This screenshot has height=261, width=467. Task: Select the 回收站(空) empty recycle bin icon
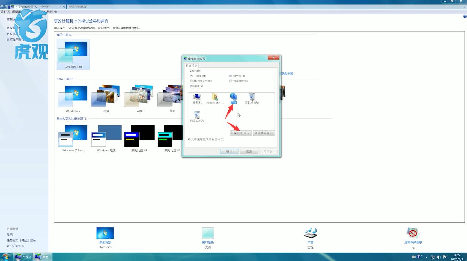(x=197, y=117)
